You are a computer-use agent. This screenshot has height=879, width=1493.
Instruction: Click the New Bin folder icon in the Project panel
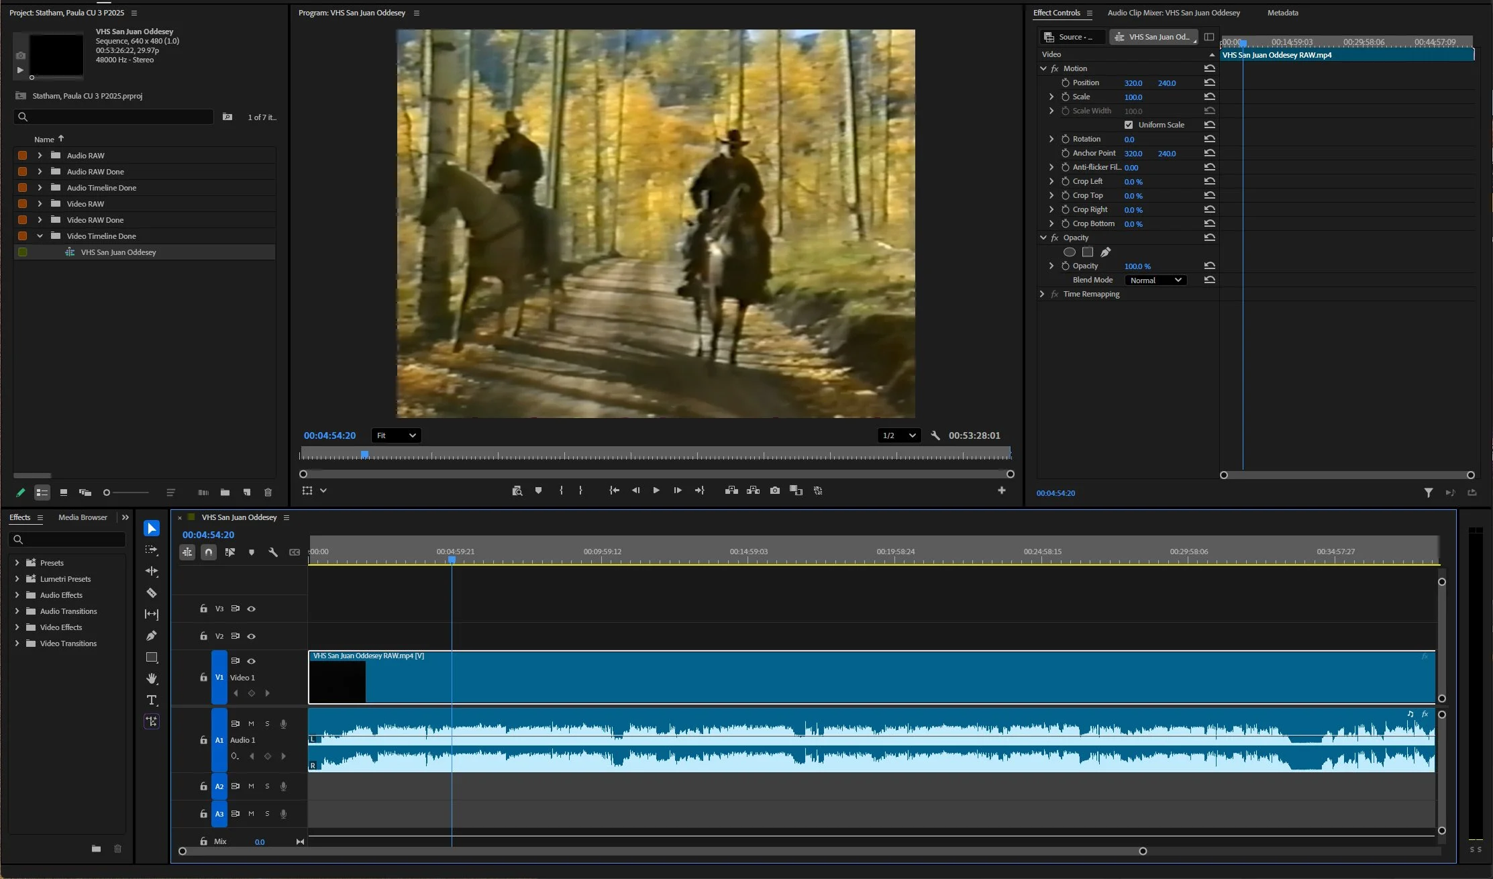coord(225,493)
